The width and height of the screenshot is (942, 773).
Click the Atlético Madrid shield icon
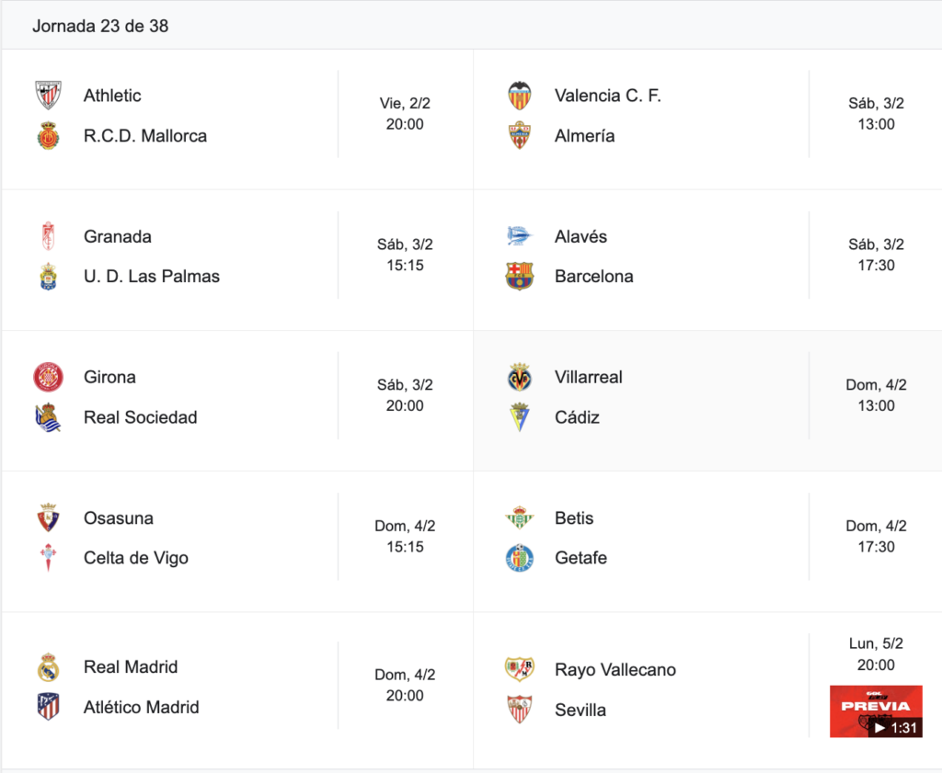(48, 707)
